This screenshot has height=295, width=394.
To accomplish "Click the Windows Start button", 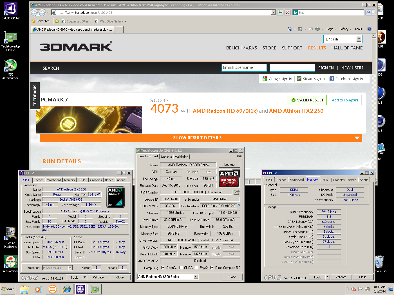I will pyautogui.click(x=8, y=289).
